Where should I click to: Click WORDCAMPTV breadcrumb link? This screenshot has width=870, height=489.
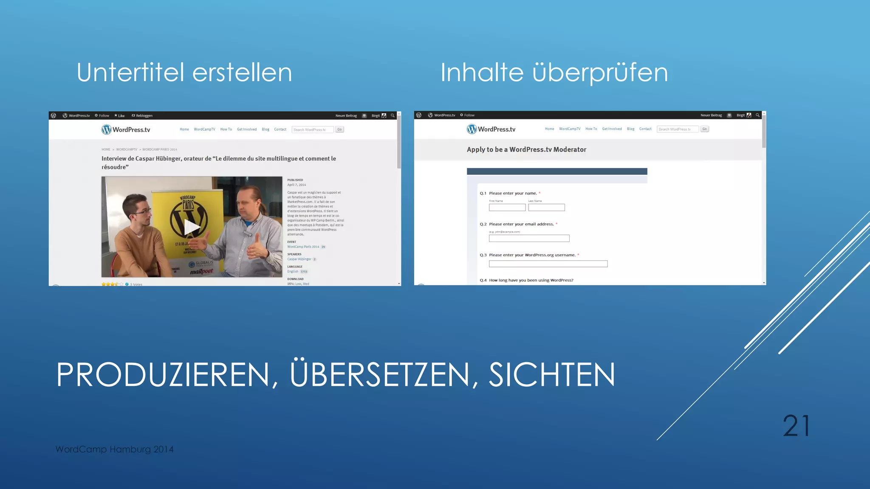click(x=127, y=149)
